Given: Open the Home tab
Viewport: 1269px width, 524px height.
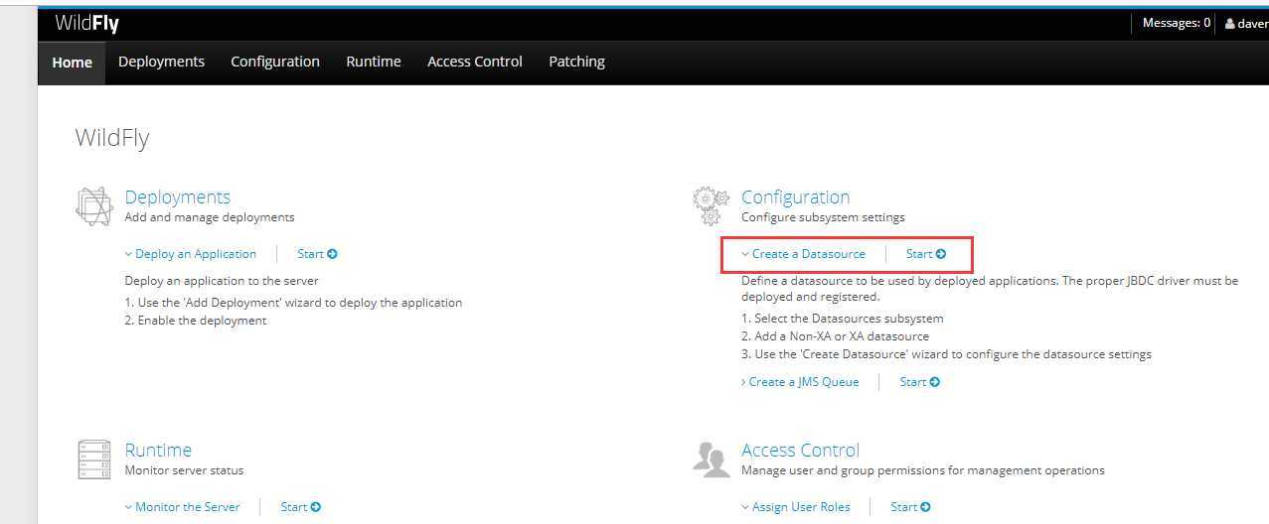Looking at the screenshot, I should coord(72,63).
